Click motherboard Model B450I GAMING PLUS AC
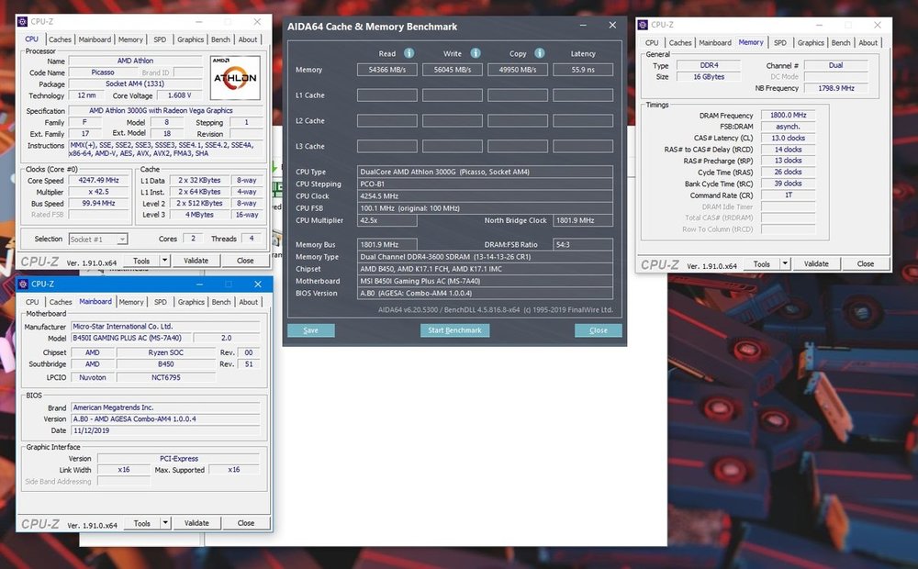The height and width of the screenshot is (569, 918). coord(129,338)
